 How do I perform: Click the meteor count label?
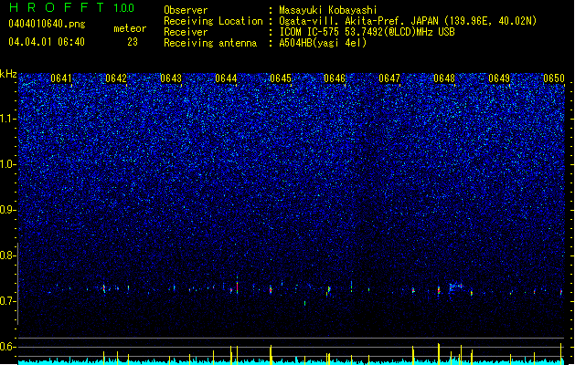coord(130,28)
